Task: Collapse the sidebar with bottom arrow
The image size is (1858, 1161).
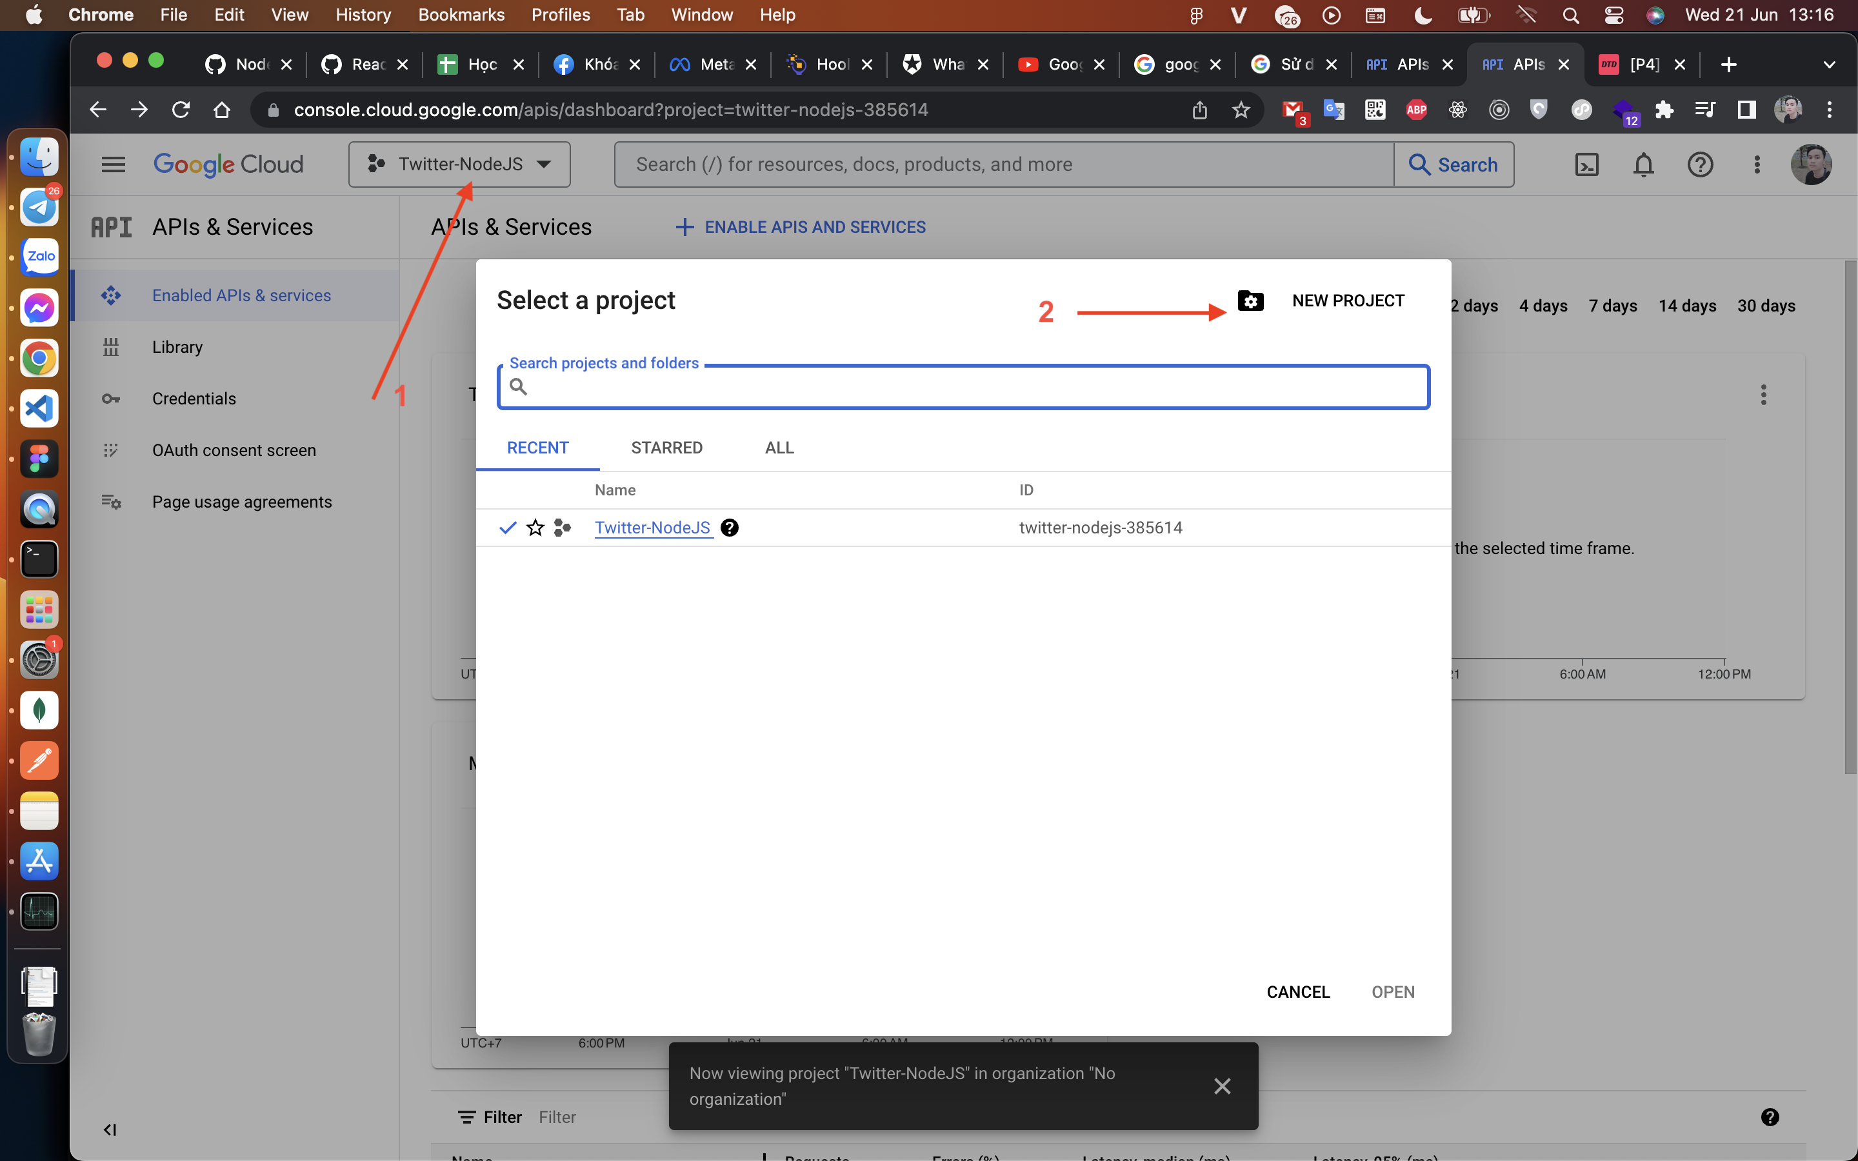Action: [x=110, y=1129]
